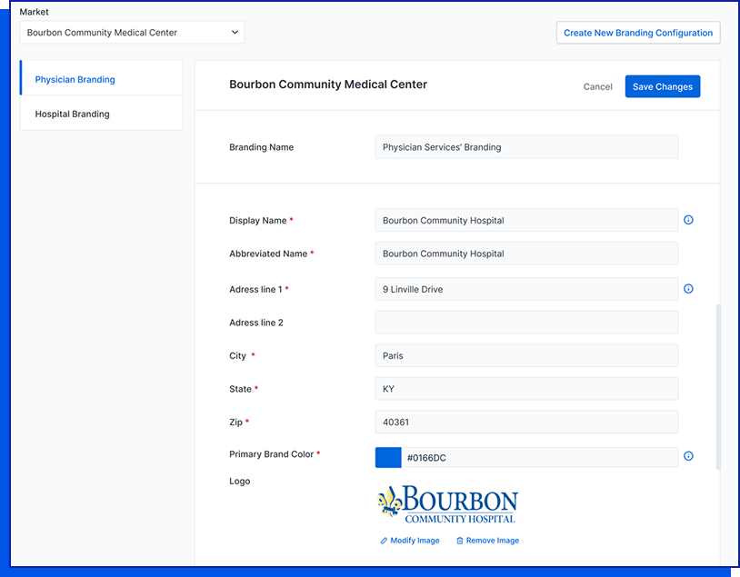The height and width of the screenshot is (577, 740).
Task: Select the Physician Branding tab
Action: click(102, 78)
